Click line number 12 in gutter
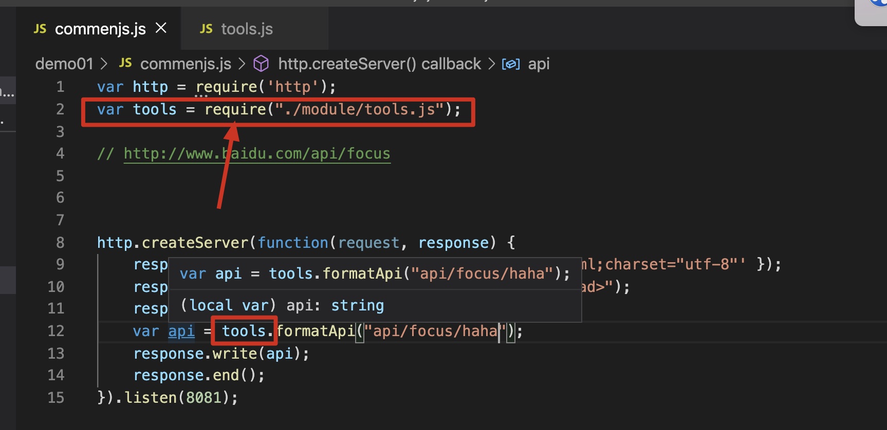Viewport: 887px width, 430px height. pos(56,330)
